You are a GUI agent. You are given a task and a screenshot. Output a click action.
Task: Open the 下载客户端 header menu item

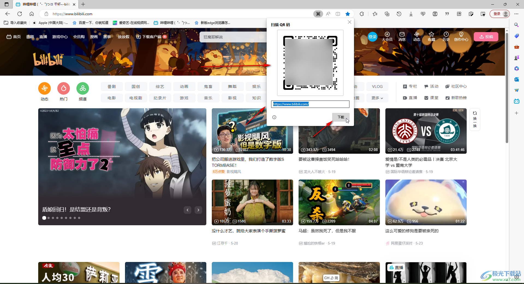151,37
